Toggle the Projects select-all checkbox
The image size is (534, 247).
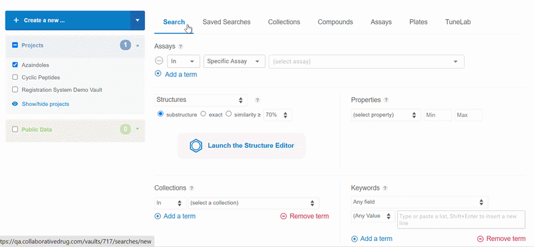click(15, 45)
